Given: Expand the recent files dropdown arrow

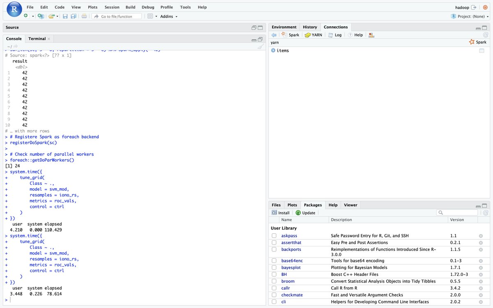Looking at the screenshot, I should tap(58, 16).
